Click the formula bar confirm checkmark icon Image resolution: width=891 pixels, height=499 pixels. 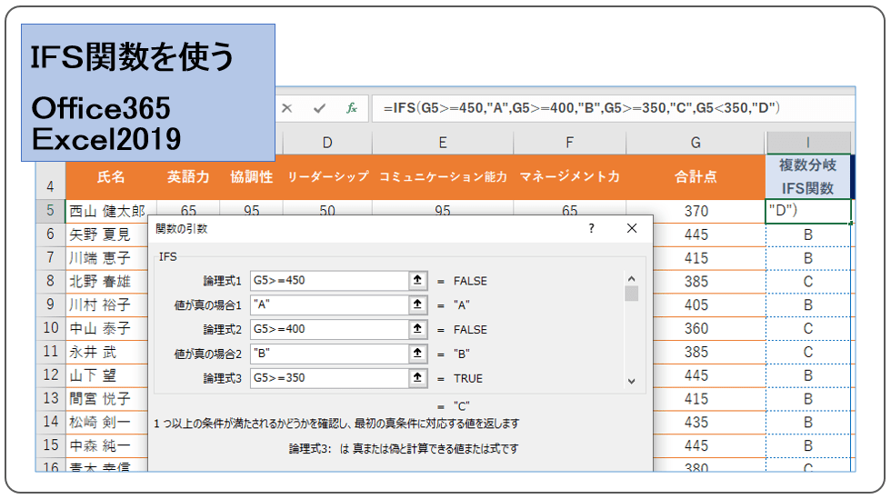point(319,108)
